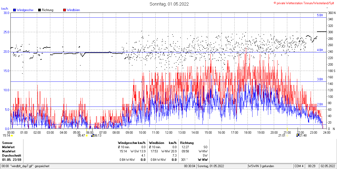Click the Richtung legend label
Viewport: 337px width, 169px height.
coord(47,10)
